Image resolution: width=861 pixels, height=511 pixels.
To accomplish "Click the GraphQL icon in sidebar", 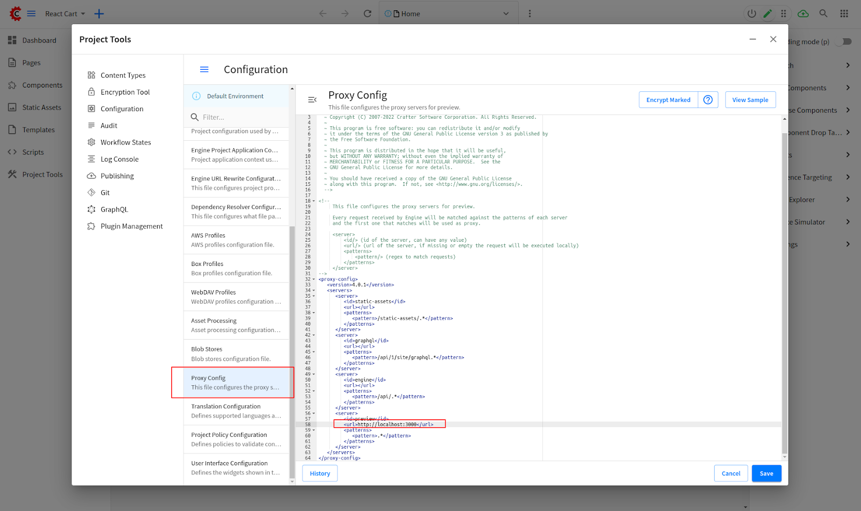I will tap(91, 210).
